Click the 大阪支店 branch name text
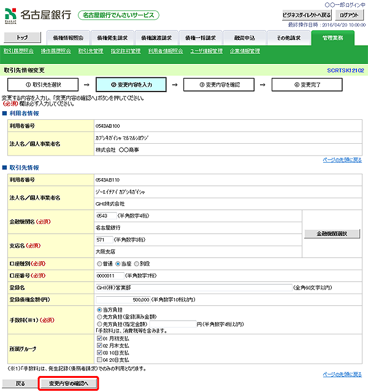The image size is (368, 392). [105, 252]
